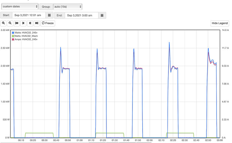Click the Start: label

6,15
